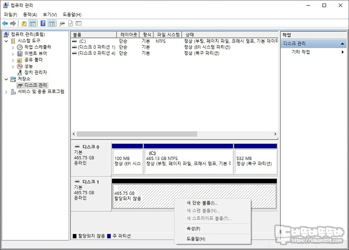Sort by the 형식 column header
This screenshot has height=250, width=349.
(x=147, y=35)
